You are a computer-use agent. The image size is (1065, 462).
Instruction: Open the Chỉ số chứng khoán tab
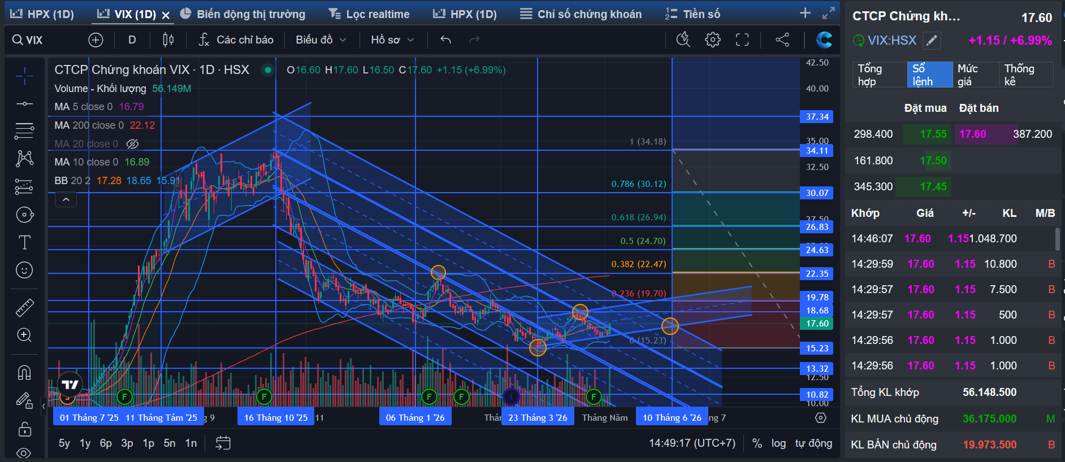coord(581,14)
